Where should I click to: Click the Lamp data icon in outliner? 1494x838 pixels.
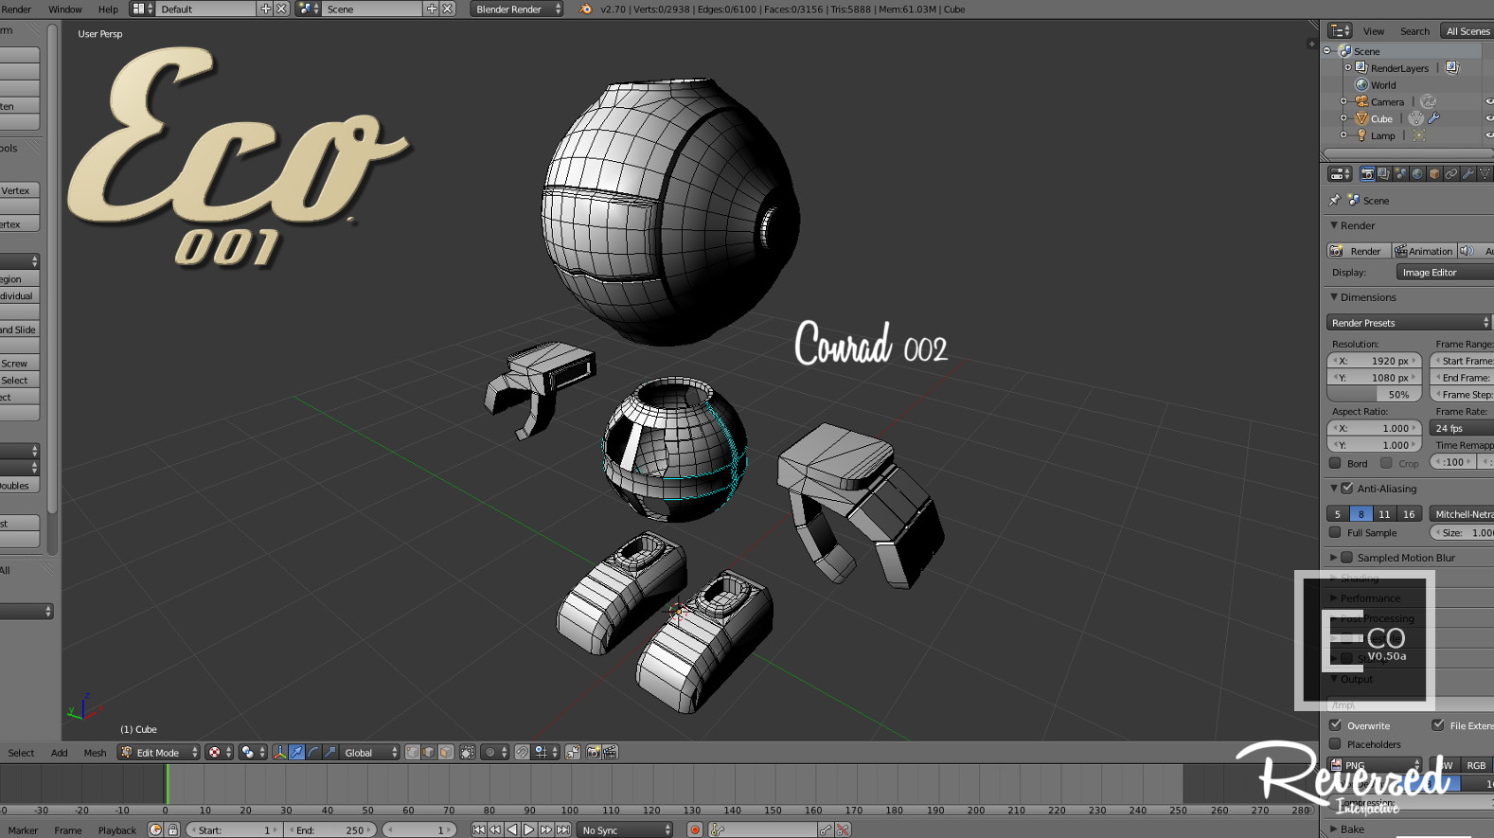1418,135
